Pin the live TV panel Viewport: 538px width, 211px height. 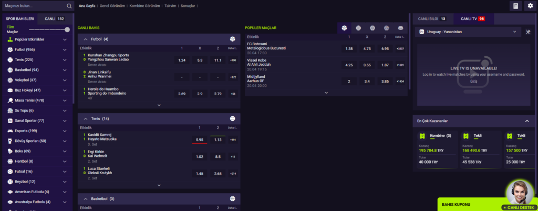[x=528, y=32]
